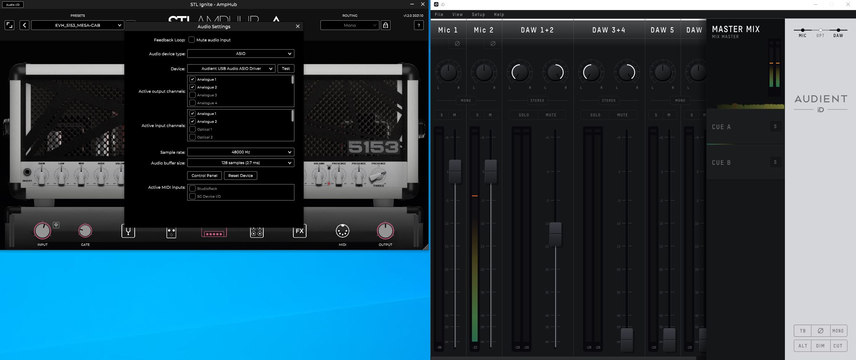The height and width of the screenshot is (360, 856).
Task: Enable Analogue 4 output channel
Action: (193, 103)
